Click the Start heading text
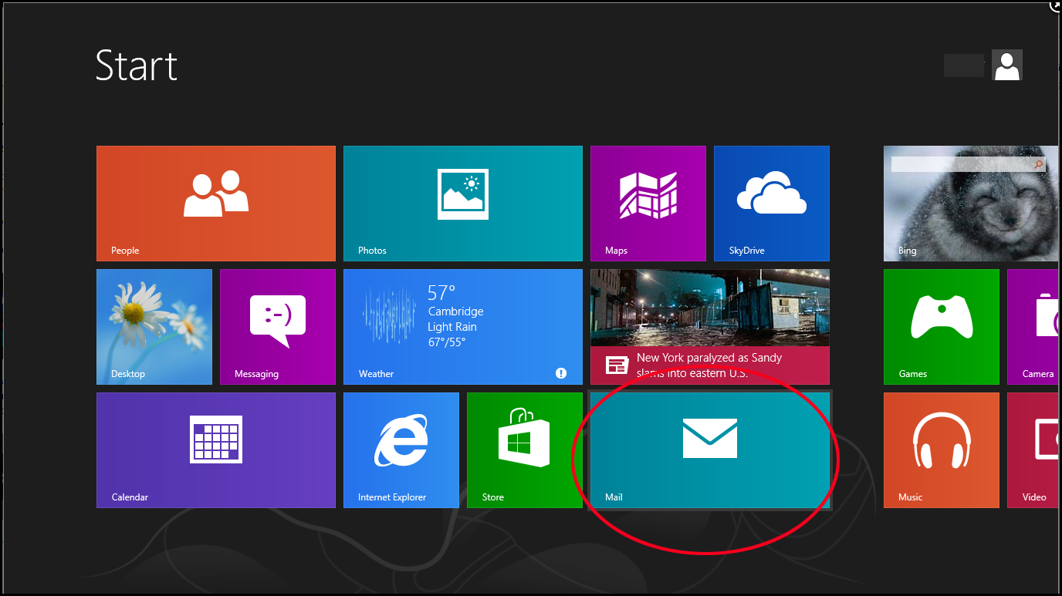Image resolution: width=1062 pixels, height=596 pixels. pyautogui.click(x=137, y=66)
